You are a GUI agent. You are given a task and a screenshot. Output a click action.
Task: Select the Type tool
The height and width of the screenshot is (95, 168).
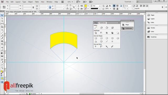[x=2, y=30]
